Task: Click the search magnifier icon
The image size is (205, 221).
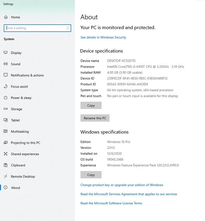Action: [67, 28]
